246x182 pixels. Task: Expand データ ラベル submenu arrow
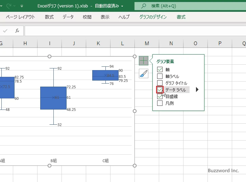(197, 90)
